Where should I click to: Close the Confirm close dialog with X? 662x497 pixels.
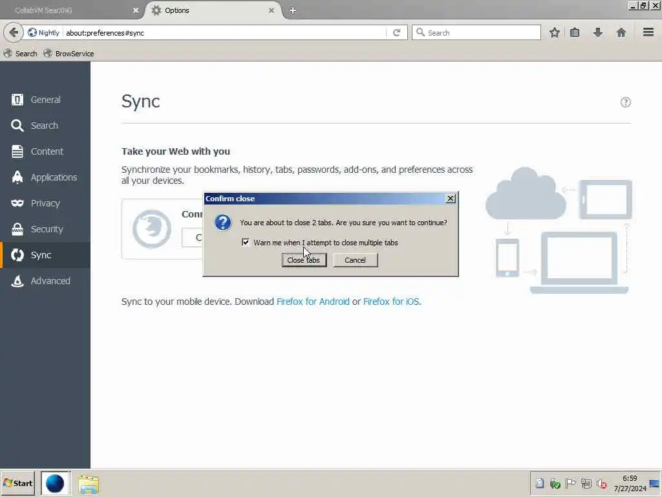[x=451, y=198]
